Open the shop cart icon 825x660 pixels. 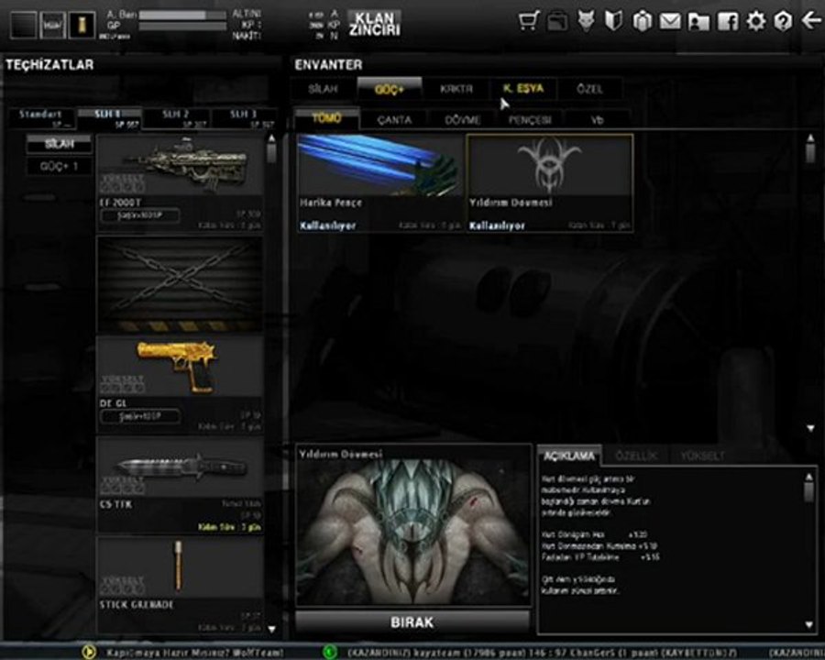click(x=529, y=21)
